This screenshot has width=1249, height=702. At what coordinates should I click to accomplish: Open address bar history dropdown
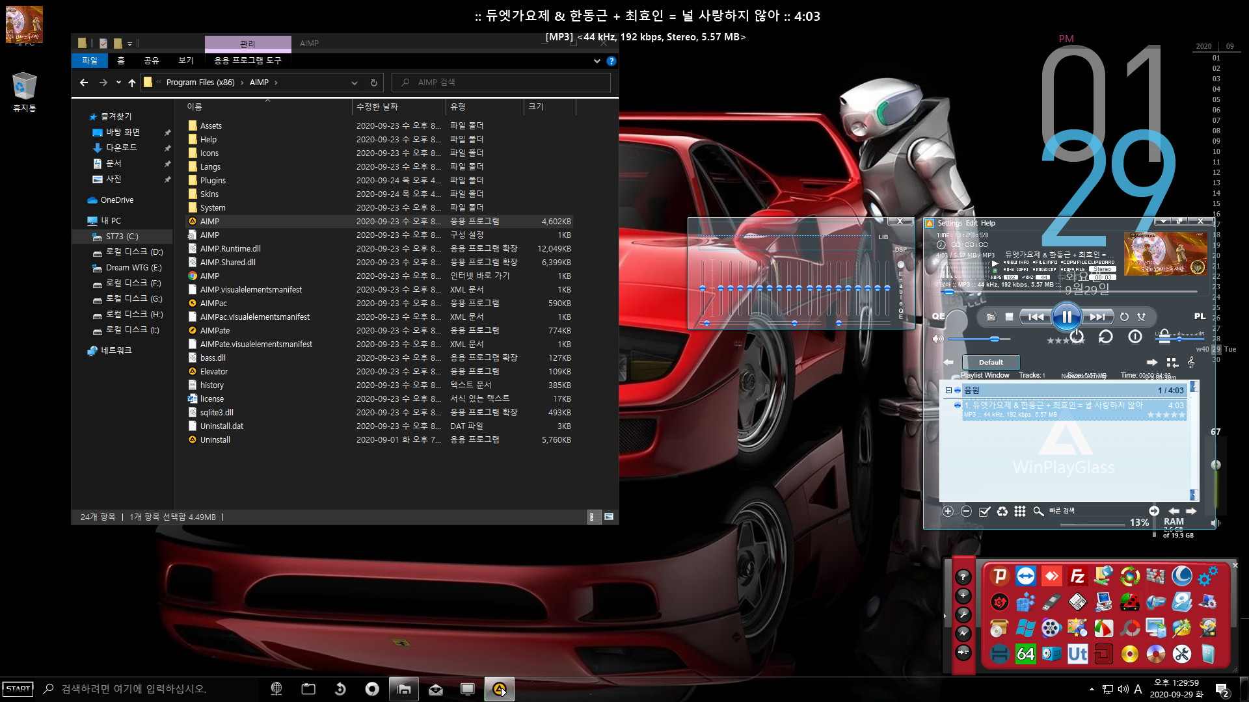[354, 83]
